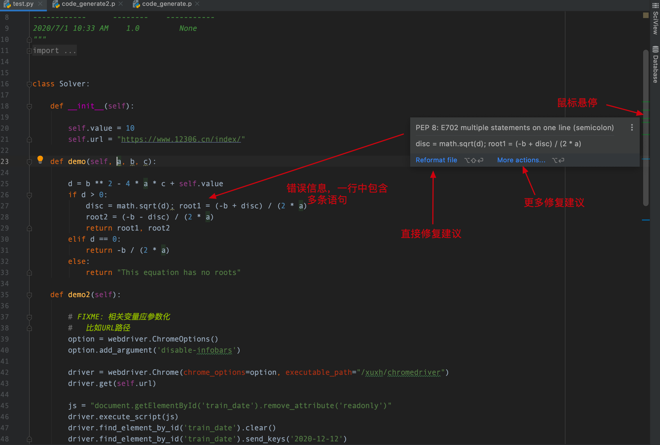Viewport: 660px width, 445px height.
Task: Collapse the demo2 method fold
Action: coord(29,295)
